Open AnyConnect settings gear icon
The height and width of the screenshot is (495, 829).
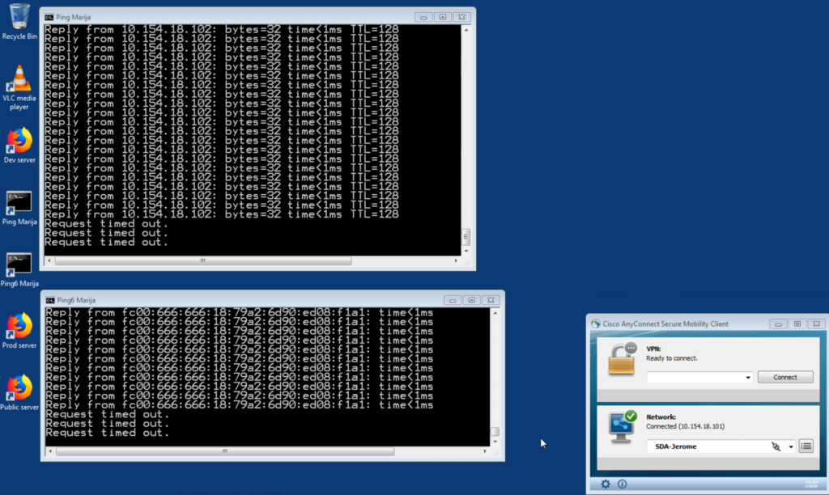tap(606, 484)
